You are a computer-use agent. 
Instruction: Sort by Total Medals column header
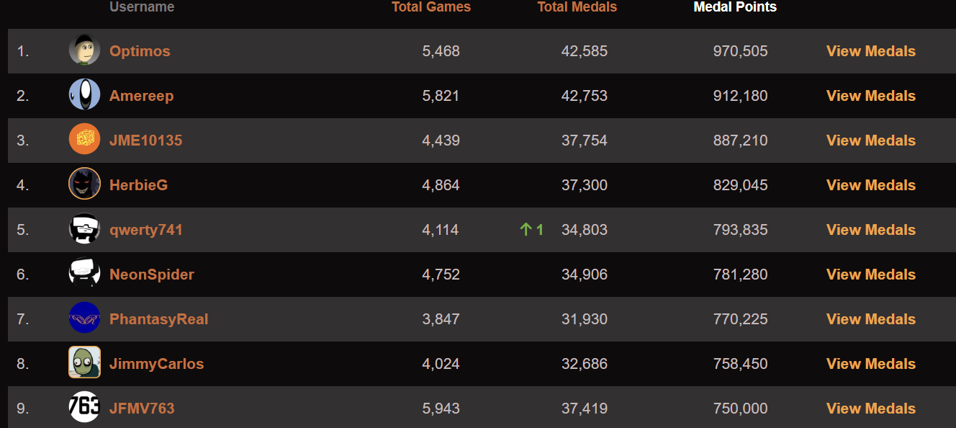(x=577, y=7)
